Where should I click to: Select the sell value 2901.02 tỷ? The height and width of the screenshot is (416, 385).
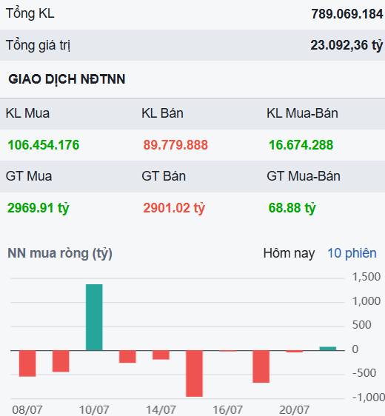[x=174, y=208]
